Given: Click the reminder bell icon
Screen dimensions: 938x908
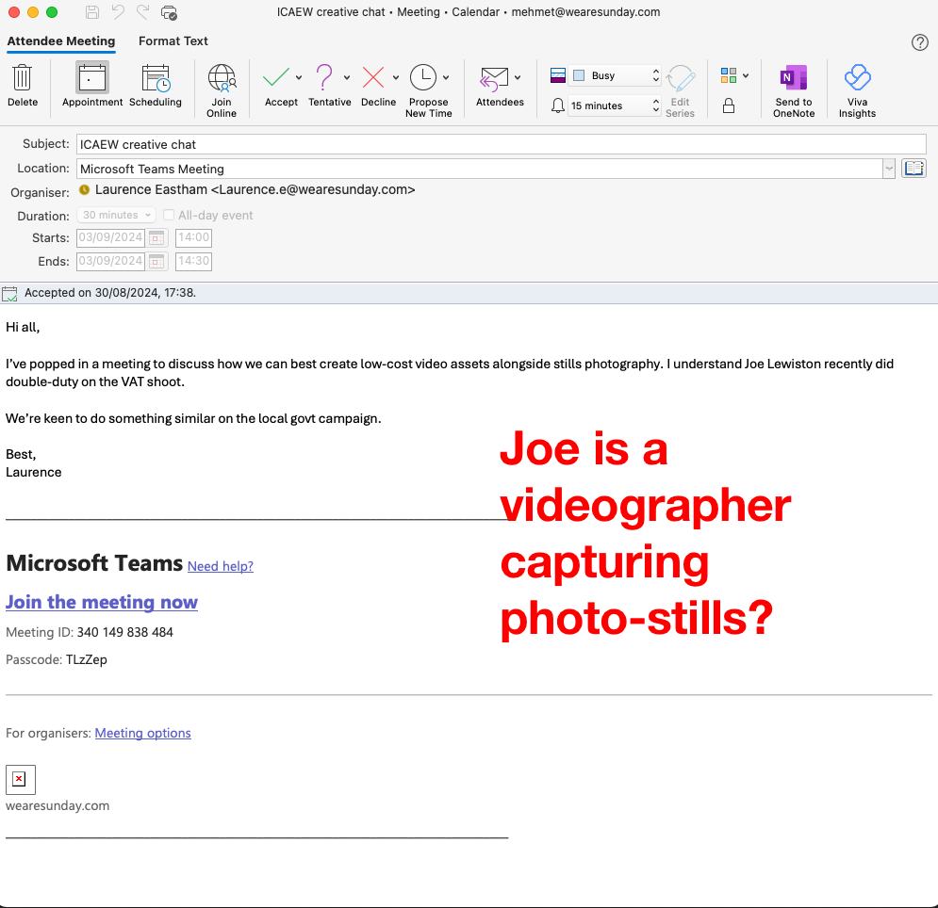Looking at the screenshot, I should click(557, 105).
